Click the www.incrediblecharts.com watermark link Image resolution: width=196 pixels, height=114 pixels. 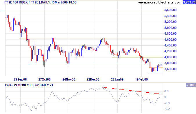click(x=160, y=2)
